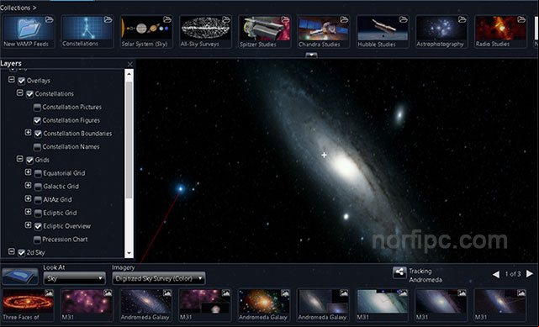Toggle the 2d Sky checkbox

(x=22, y=253)
